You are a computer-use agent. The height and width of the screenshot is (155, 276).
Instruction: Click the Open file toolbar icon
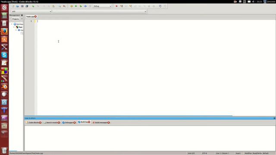(18, 6)
